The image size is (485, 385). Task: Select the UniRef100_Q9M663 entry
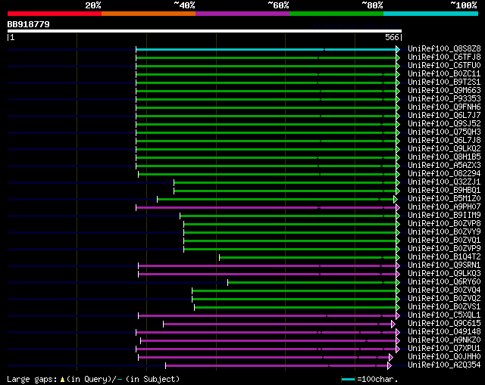click(444, 91)
